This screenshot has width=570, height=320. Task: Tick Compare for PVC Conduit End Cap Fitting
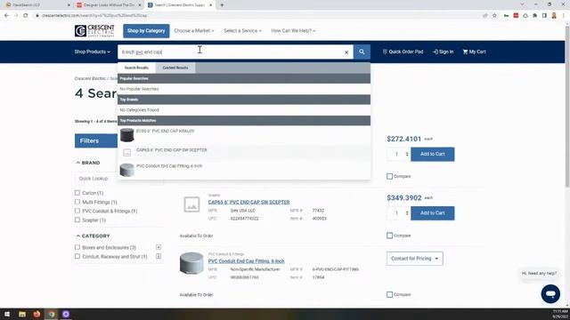[x=390, y=294]
